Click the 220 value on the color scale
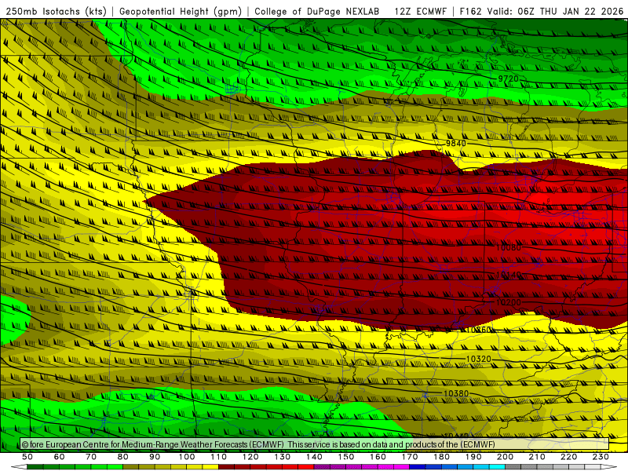628x471 pixels. coord(569,457)
